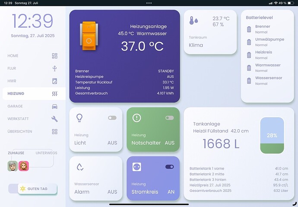The height and width of the screenshot is (207, 298).
Task: Toggle the Notschalter switch
Action: (x=169, y=118)
